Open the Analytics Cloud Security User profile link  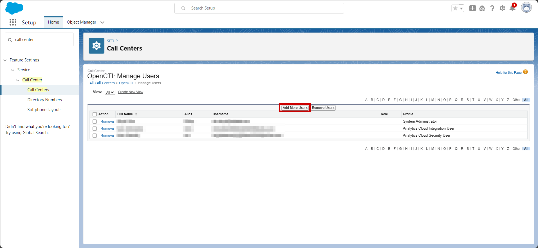427,136
